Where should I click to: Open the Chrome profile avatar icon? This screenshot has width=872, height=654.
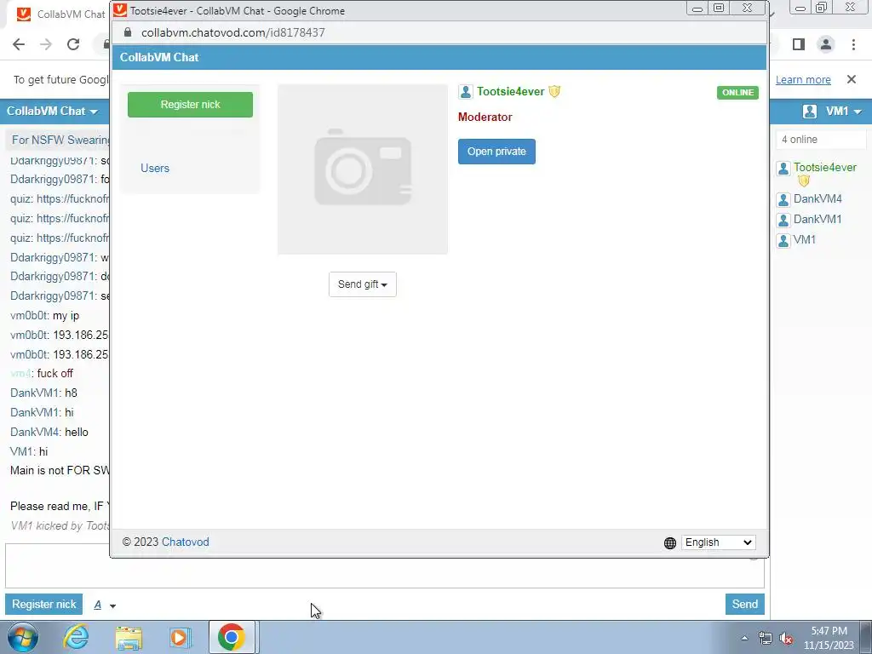coord(826,44)
